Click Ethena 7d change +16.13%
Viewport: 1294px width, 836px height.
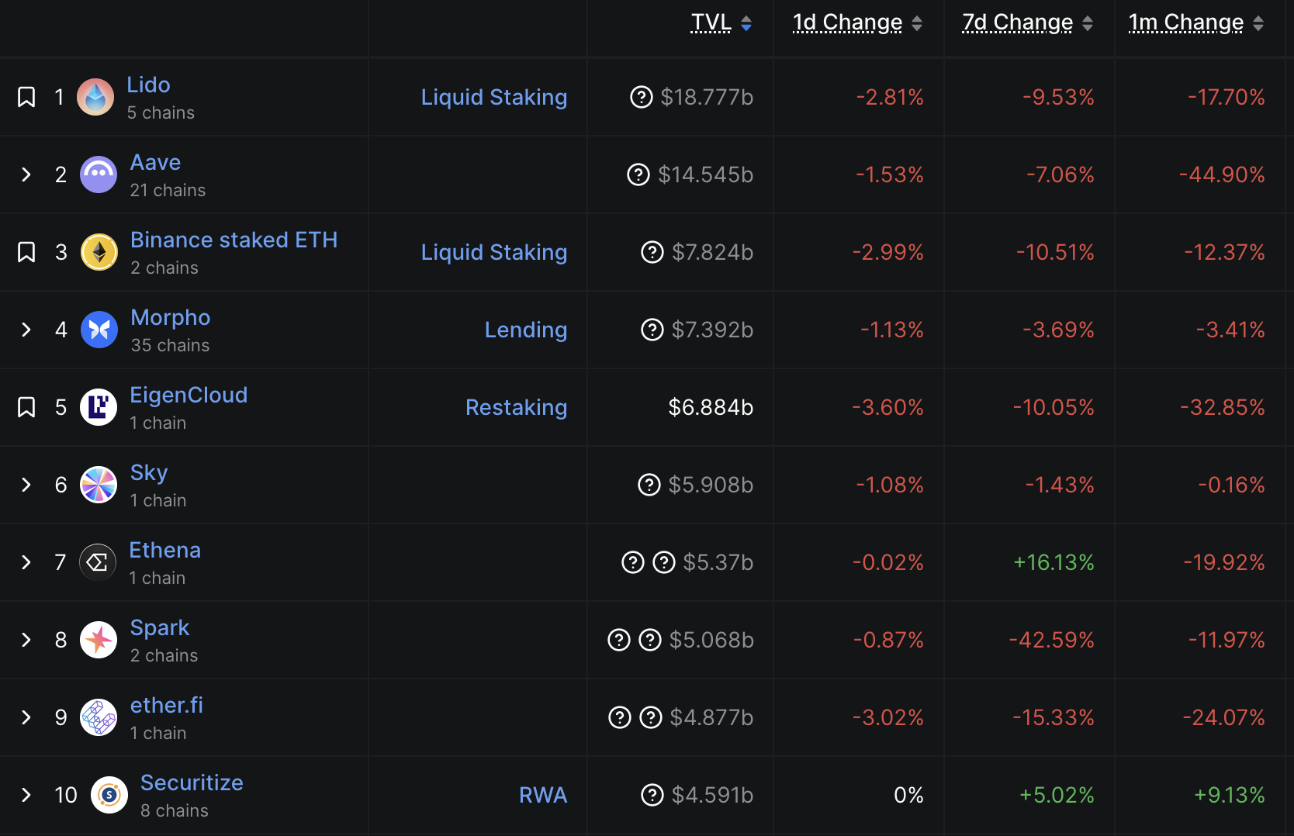point(1054,562)
